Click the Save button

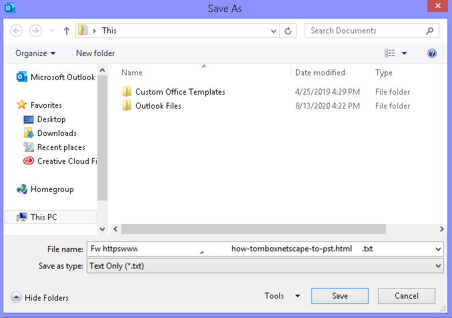(x=340, y=296)
